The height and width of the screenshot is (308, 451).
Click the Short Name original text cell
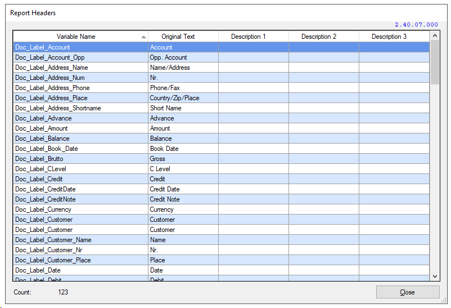[x=183, y=108]
